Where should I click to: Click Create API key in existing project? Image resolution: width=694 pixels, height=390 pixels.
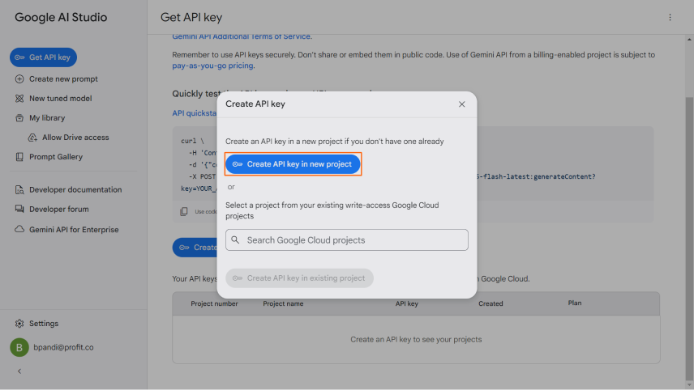coord(299,278)
